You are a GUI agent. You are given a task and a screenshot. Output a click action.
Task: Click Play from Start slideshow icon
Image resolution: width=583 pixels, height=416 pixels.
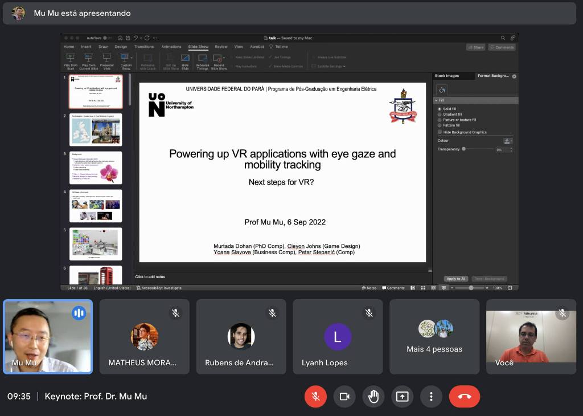(71, 58)
